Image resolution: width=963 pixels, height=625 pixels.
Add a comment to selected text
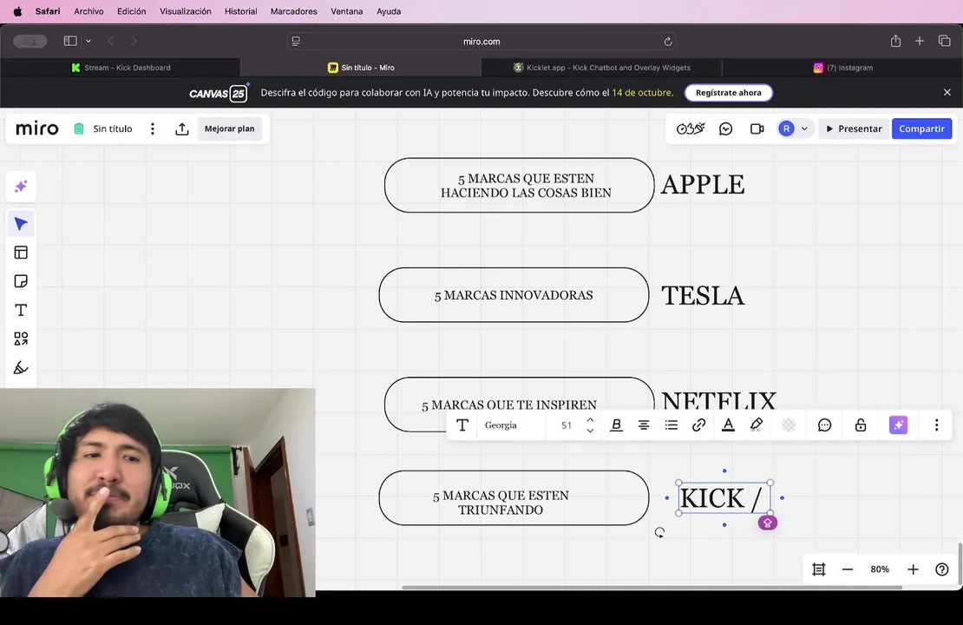click(x=825, y=425)
